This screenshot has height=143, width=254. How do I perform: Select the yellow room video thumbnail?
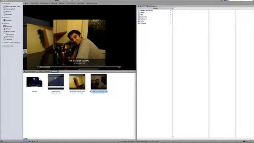(x=77, y=82)
